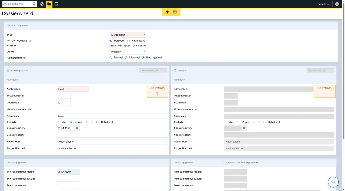Viewport: 345px width, 191px height.
Task: Click the up arrow in yellow toolbar
Action: click(x=167, y=12)
